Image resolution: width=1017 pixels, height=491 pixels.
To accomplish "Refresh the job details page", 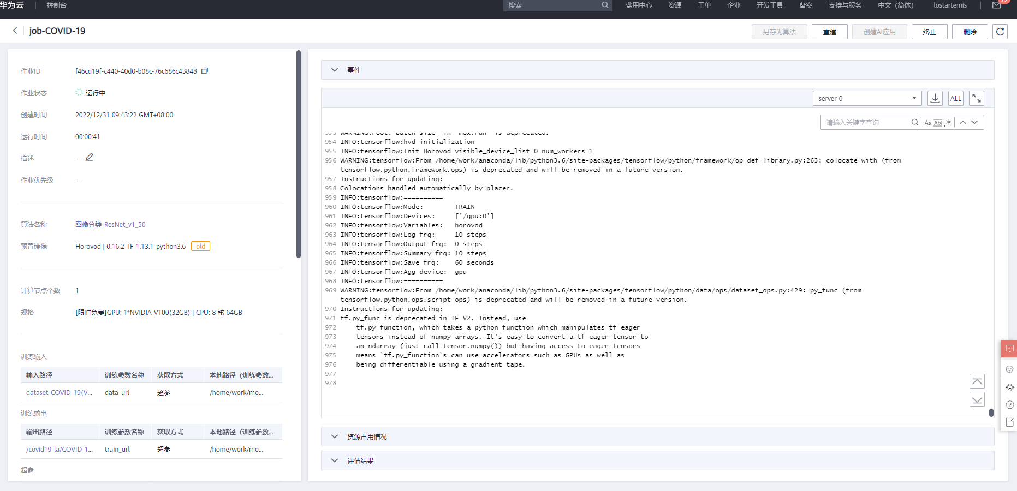I will click(1000, 32).
